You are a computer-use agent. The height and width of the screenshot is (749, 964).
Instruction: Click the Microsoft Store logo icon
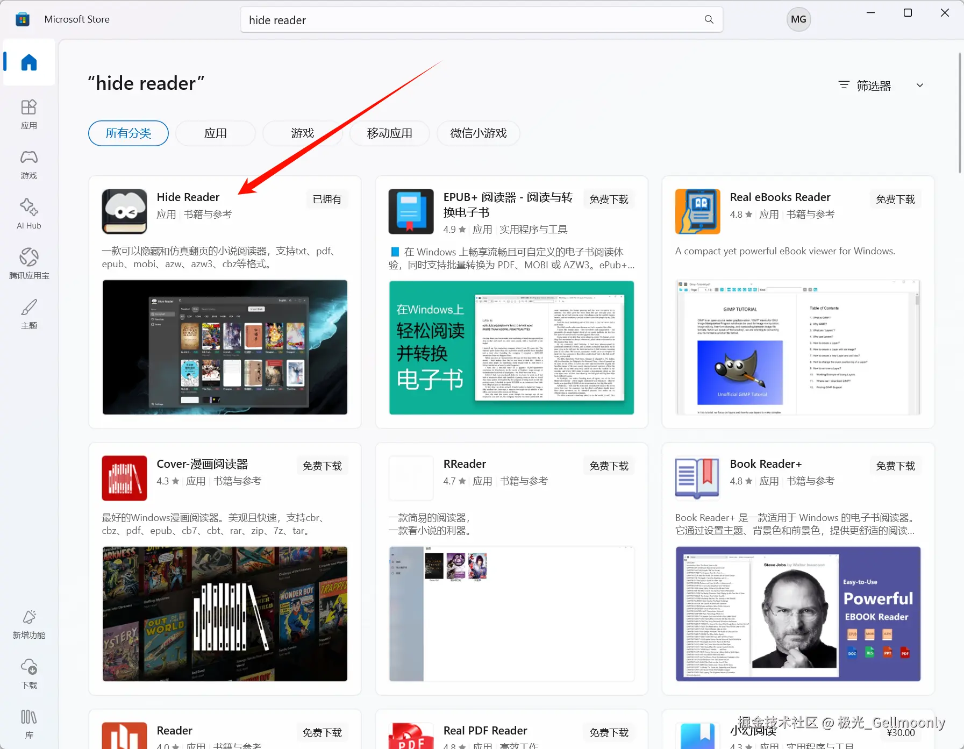pos(23,20)
